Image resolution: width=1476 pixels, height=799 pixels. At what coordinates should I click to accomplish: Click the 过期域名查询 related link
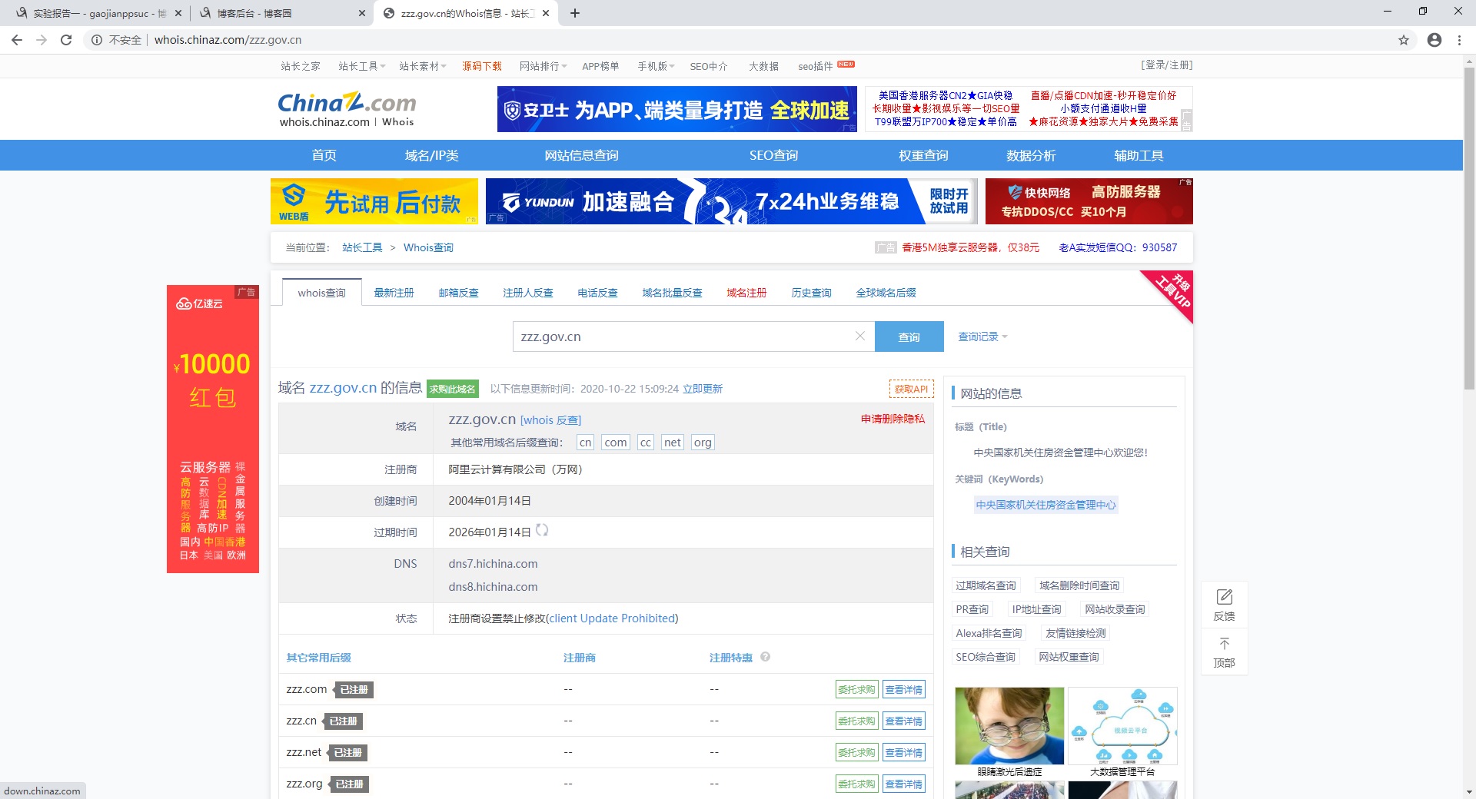click(x=986, y=585)
